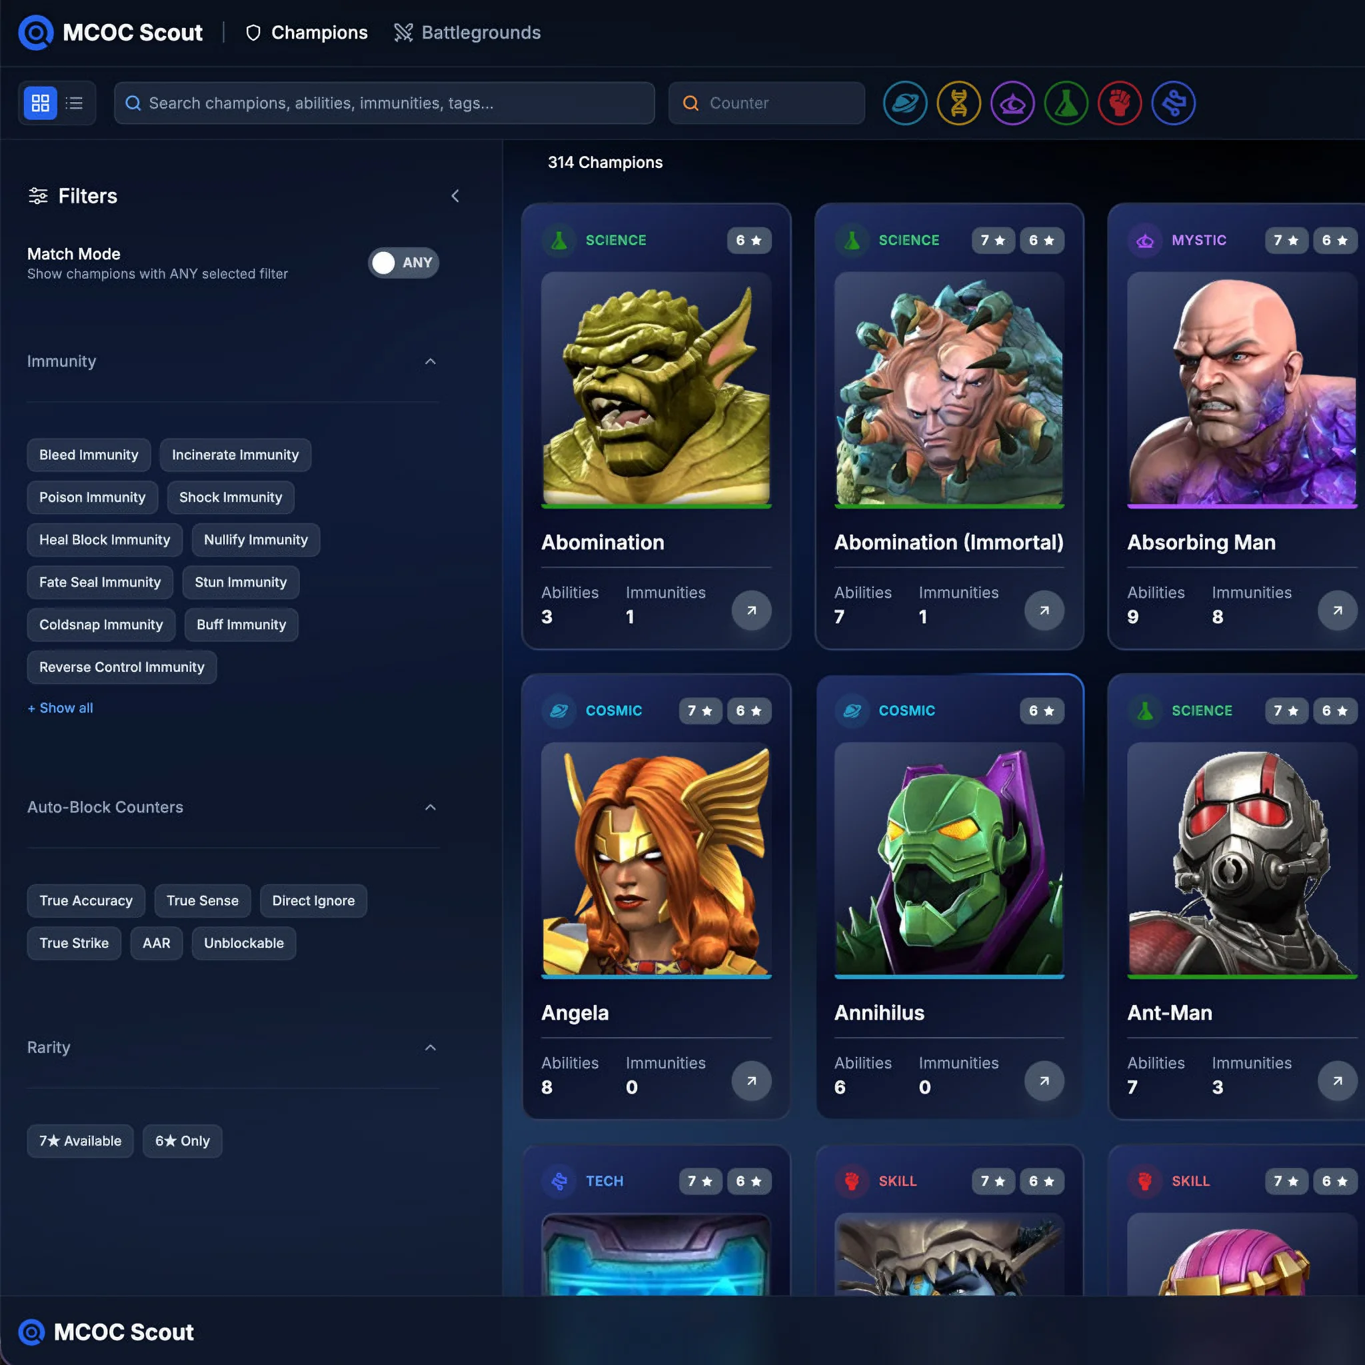Image resolution: width=1365 pixels, height=1365 pixels.
Task: Open Angela details arrow button
Action: pyautogui.click(x=752, y=1081)
